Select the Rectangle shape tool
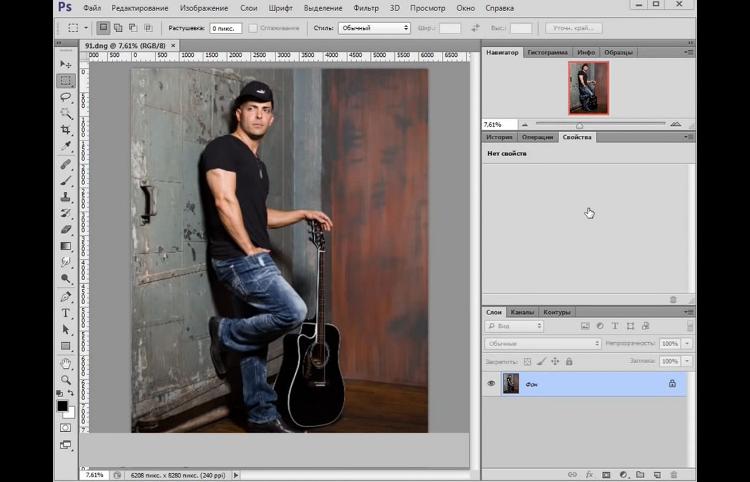Screen dimensions: 750x482 point(66,346)
